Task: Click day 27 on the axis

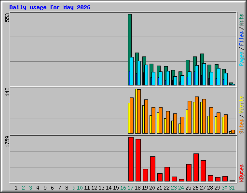Action: click(203, 188)
